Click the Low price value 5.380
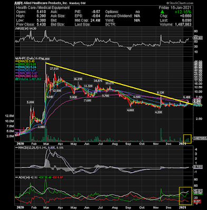The height and width of the screenshot is (210, 207). tap(42, 20)
